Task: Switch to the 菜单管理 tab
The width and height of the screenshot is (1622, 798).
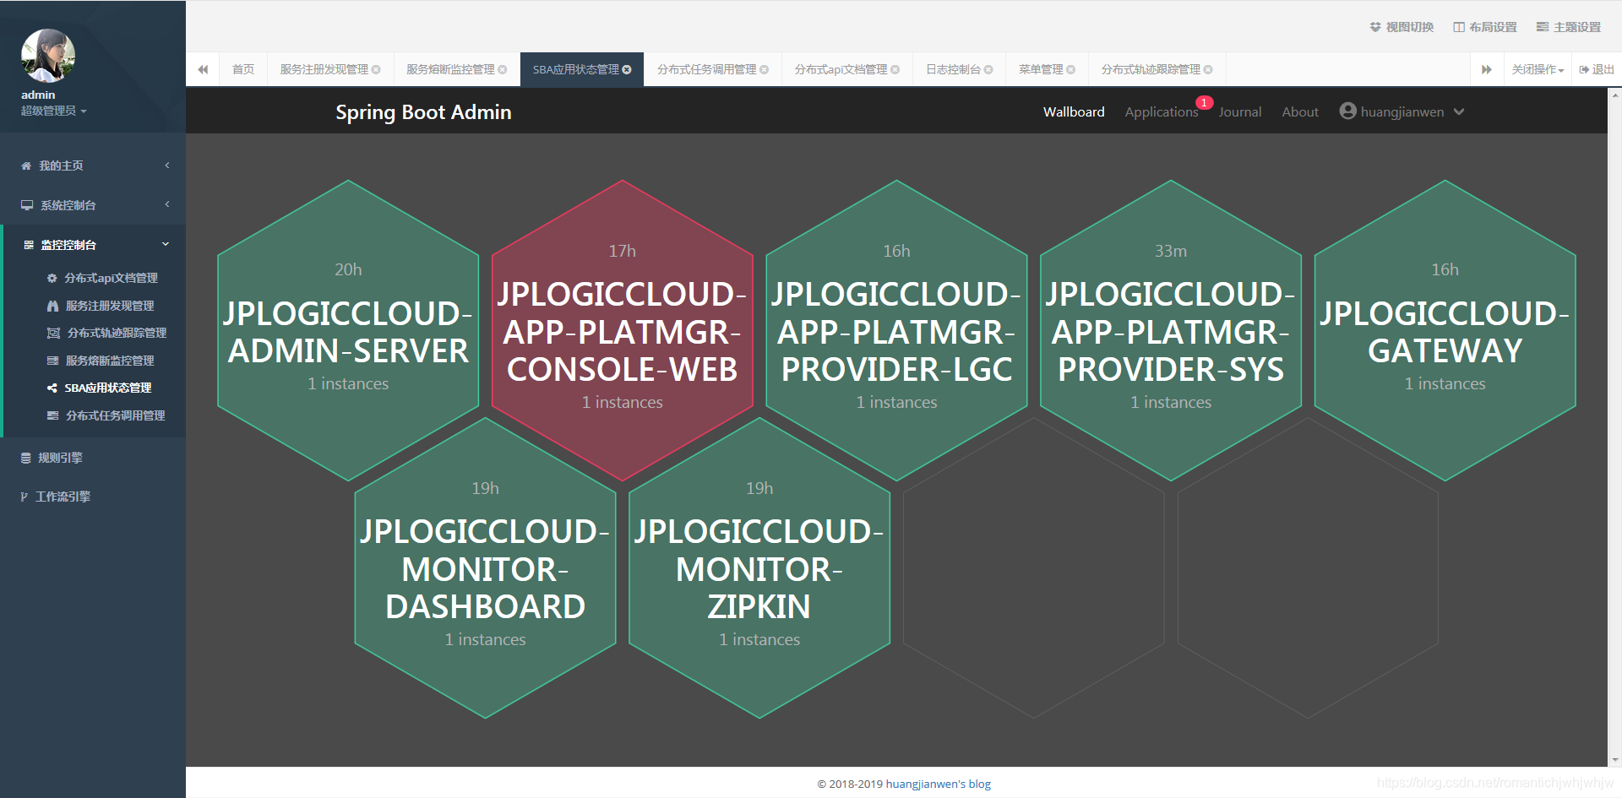Action: coord(1041,69)
